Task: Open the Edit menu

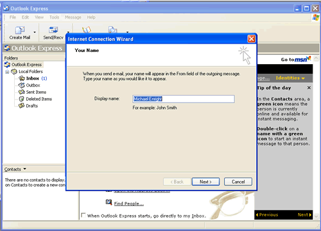Action: pyautogui.click(x=25, y=17)
